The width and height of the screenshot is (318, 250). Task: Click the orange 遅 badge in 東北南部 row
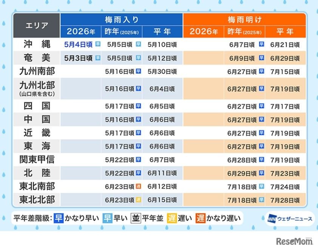coord(138,186)
